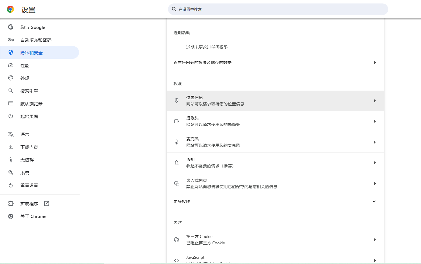Click the external link icon beside 扩展程序
Viewport: 421px width, 264px height.
coord(47,203)
